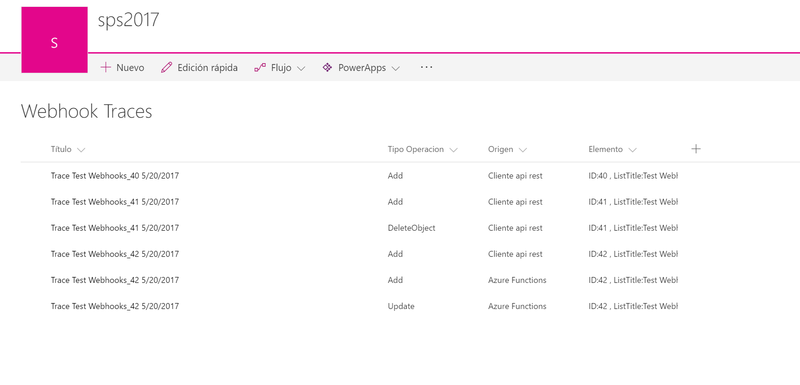Click the Webhook Traces list heading
Image resolution: width=800 pixels, height=385 pixels.
tap(86, 111)
